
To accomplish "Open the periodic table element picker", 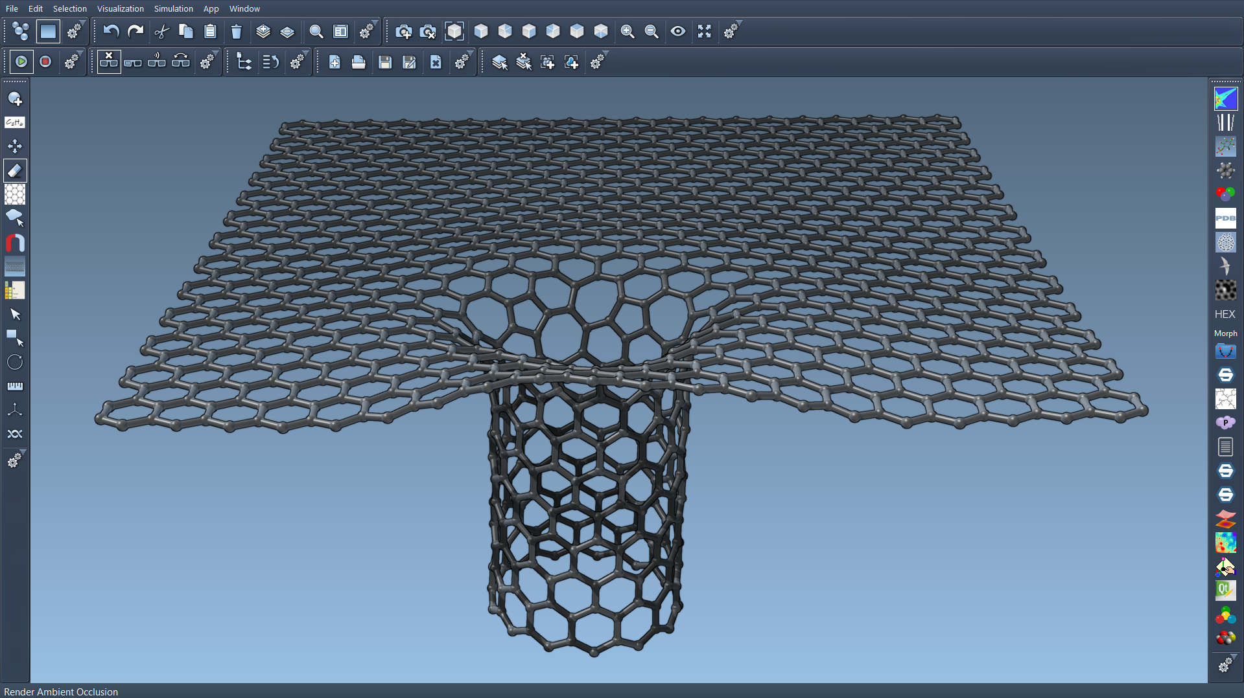I will 15,291.
